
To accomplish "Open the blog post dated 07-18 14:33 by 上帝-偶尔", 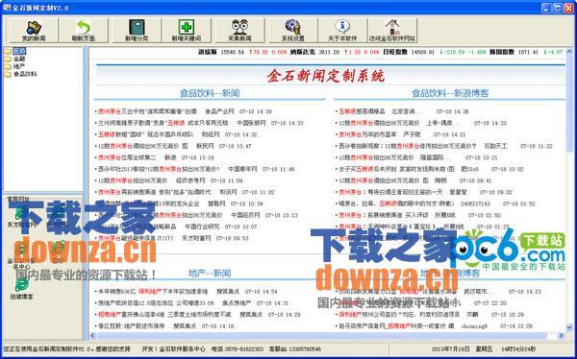I will [x=379, y=123].
